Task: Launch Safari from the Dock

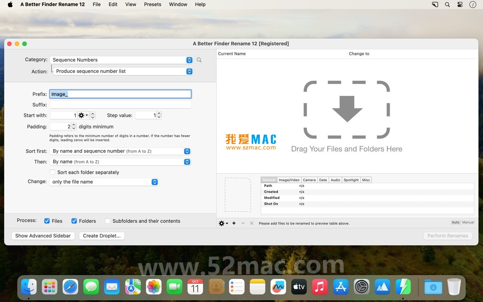Action: tap(70, 287)
